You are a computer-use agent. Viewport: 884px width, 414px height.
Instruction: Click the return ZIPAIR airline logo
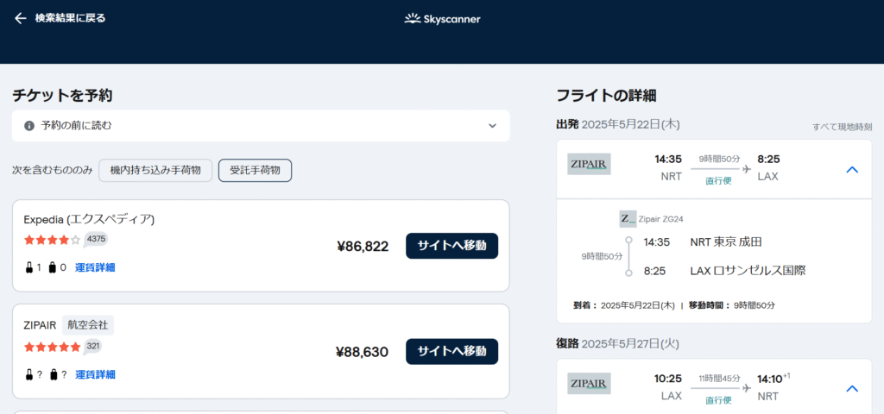coord(589,384)
